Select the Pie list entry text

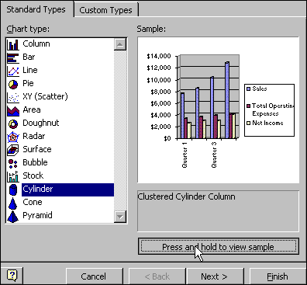pos(28,83)
